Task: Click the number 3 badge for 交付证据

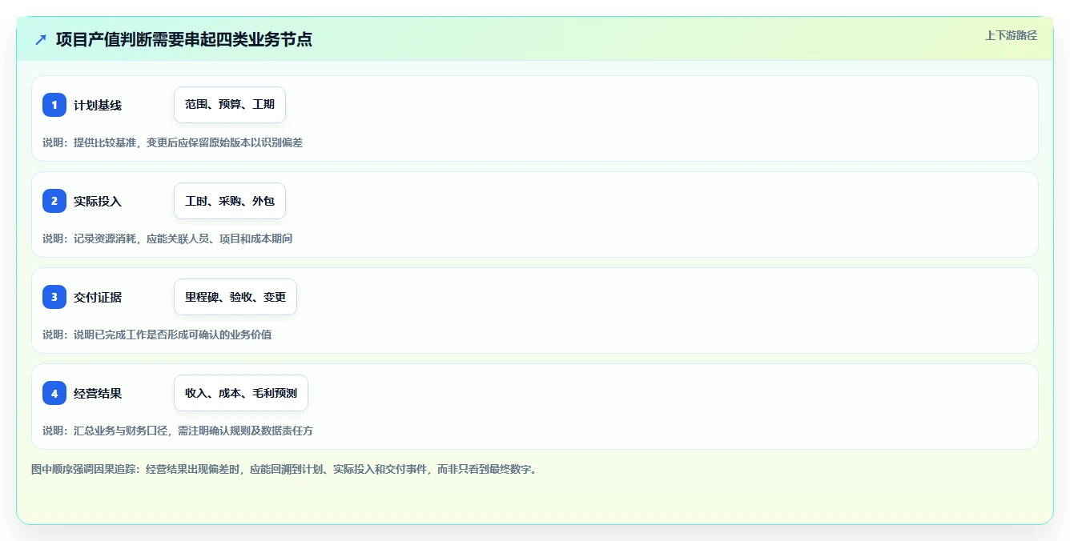Action: [54, 297]
